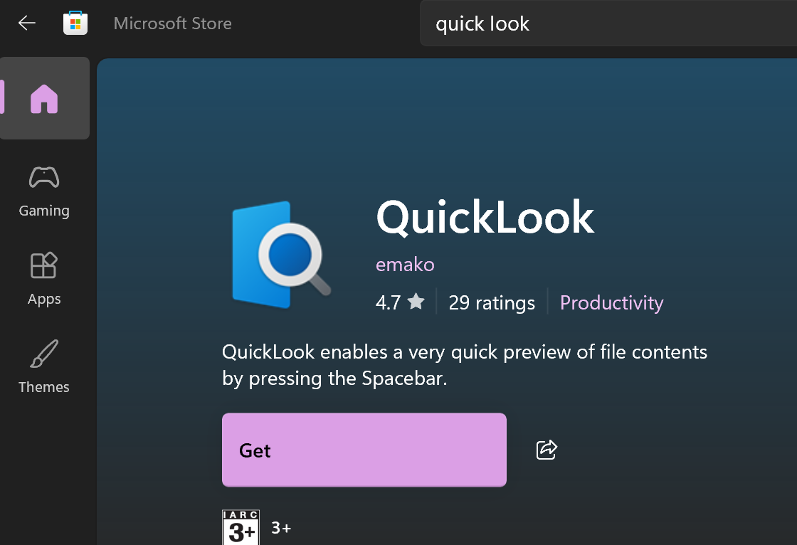This screenshot has width=797, height=545.
Task: Focus the search box containing quick look
Action: coord(605,23)
